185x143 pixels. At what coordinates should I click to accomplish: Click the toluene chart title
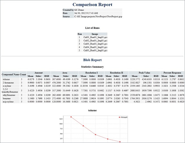[x=92, y=111]
